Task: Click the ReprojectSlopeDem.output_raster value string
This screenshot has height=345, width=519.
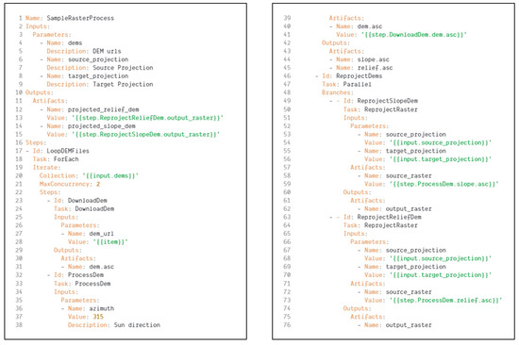Action: pyautogui.click(x=145, y=134)
